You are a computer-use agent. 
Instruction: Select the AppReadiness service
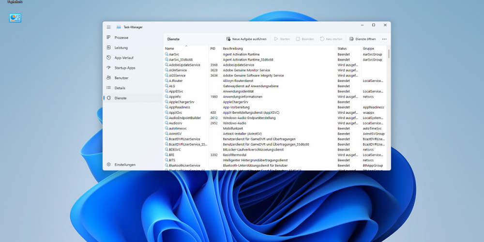point(275,107)
